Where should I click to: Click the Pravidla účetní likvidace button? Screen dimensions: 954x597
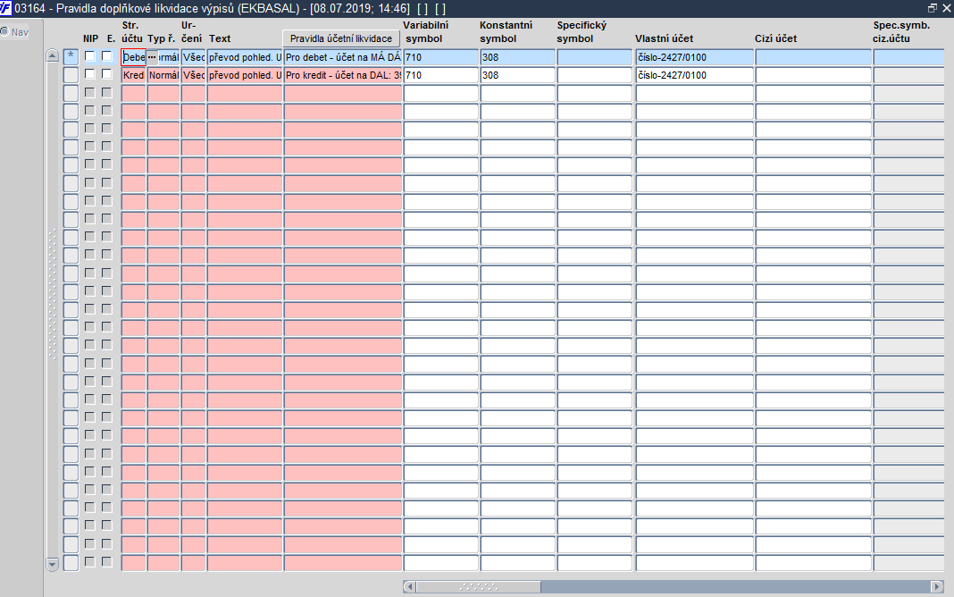click(341, 38)
